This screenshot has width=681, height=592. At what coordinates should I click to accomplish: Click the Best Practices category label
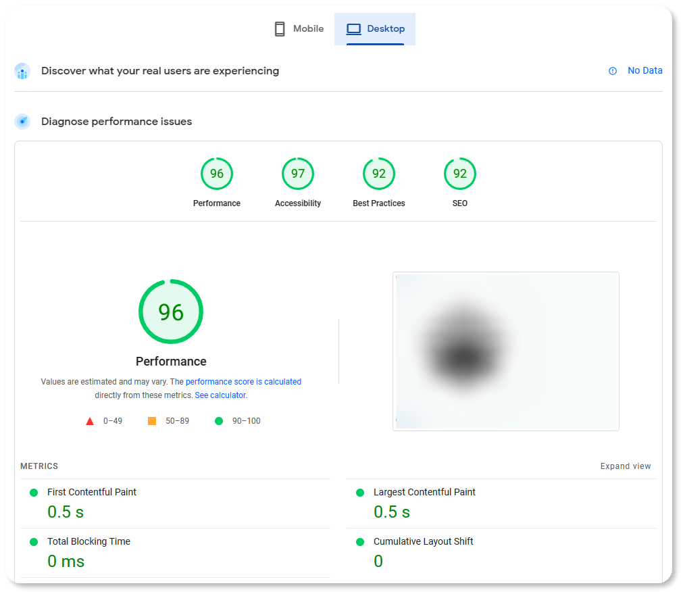click(x=379, y=203)
